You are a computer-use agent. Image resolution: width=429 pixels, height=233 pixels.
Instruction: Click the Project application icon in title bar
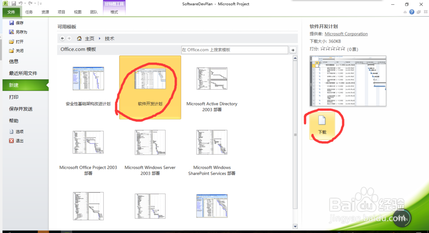click(5, 3)
